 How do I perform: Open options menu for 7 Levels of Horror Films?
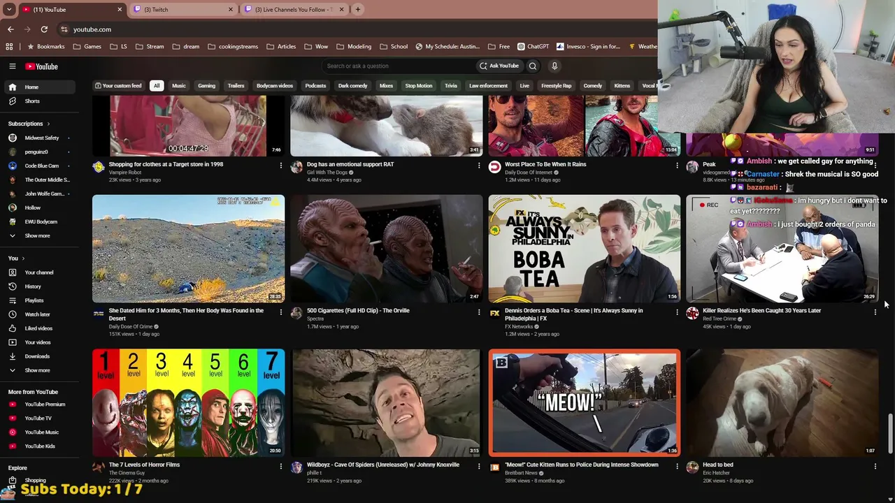tap(281, 466)
